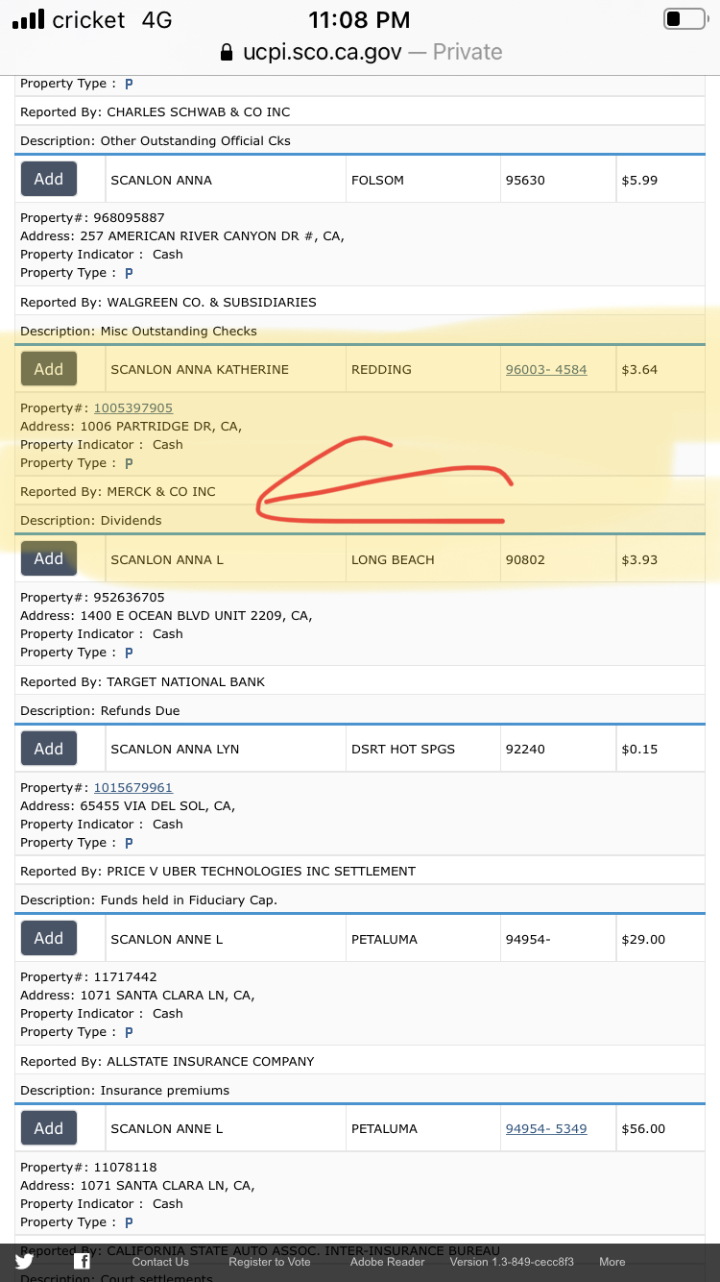Tap the lock icon beside ucpi.sco.ca.gov
Image resolution: width=720 pixels, height=1282 pixels.
click(228, 51)
